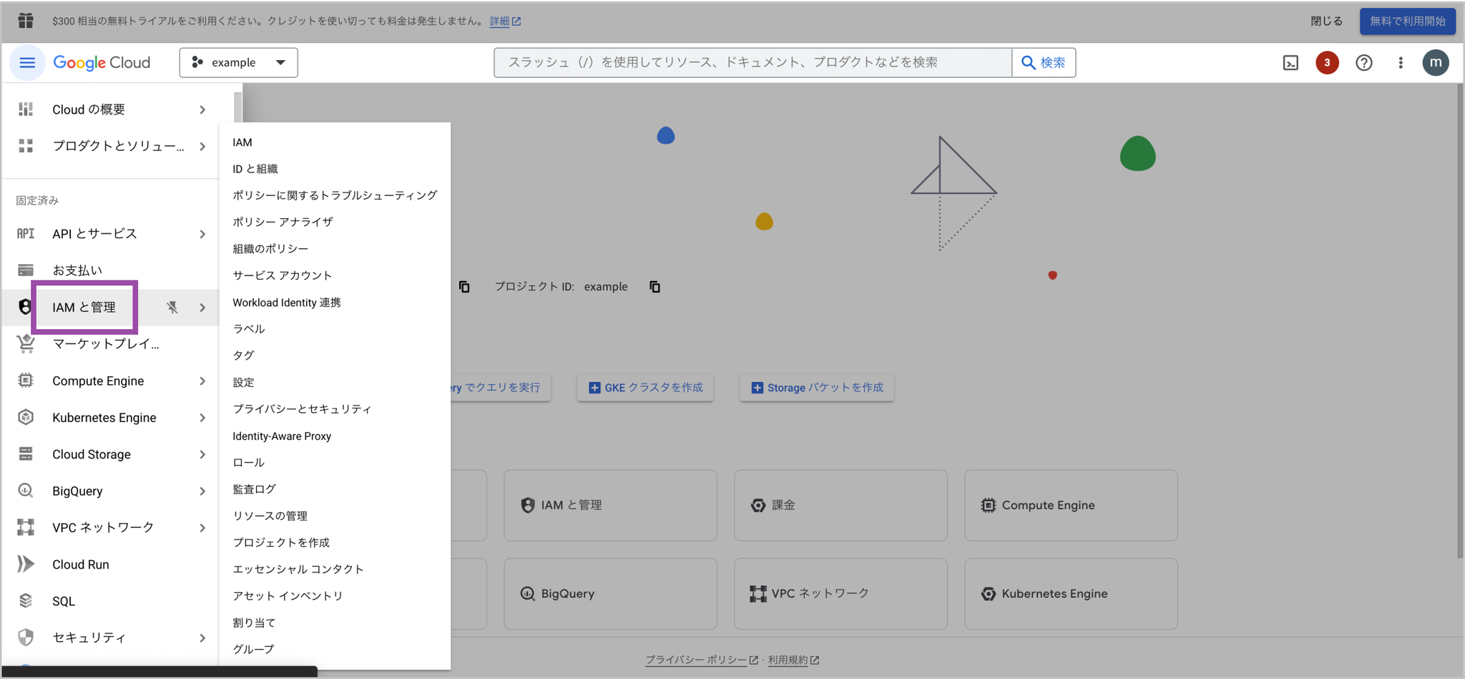Open the プライバシー ポリシー footer link

click(x=702, y=660)
